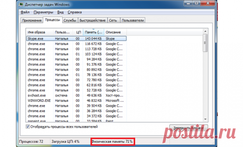This screenshot has width=243, height=147.
Task: Click the scrollbar down arrow
Action: pos(205,119)
